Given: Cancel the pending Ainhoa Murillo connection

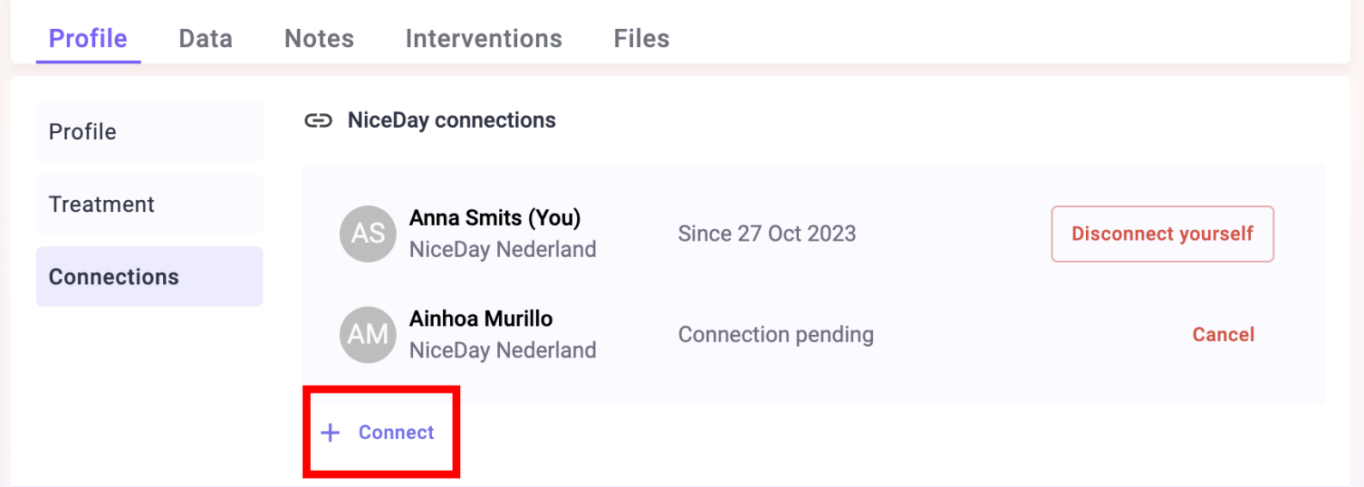Looking at the screenshot, I should 1223,335.
